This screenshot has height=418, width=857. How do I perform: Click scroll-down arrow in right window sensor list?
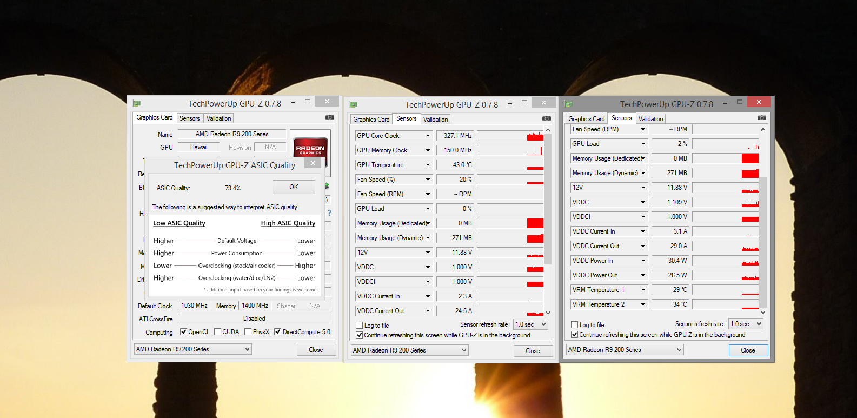tap(763, 312)
